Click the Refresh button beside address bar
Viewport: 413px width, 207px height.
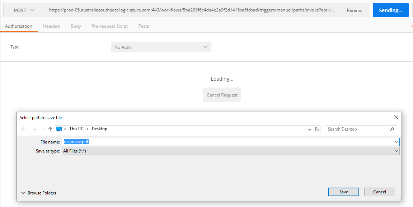(x=317, y=129)
